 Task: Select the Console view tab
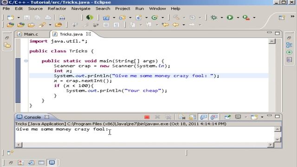(x=32, y=117)
